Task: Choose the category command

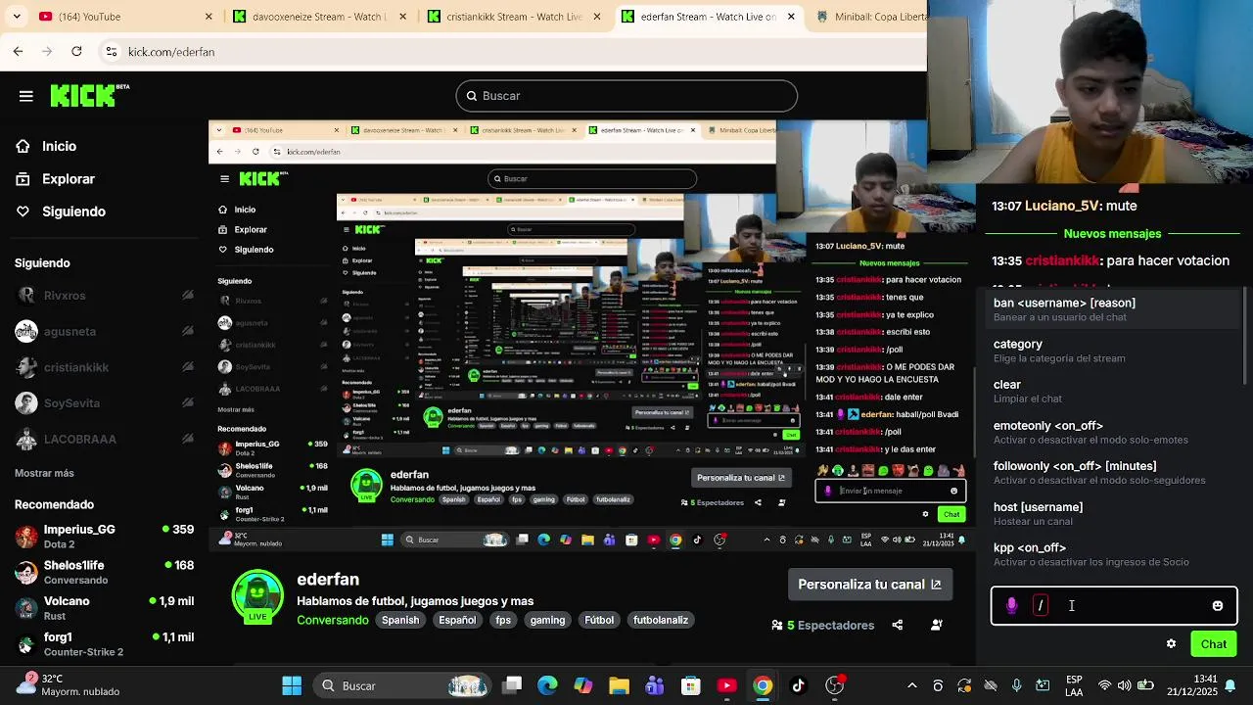Action: (x=1111, y=351)
